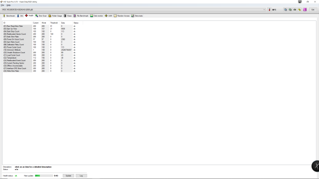Click the HD Tune Pro title bar icon

click(1, 1)
